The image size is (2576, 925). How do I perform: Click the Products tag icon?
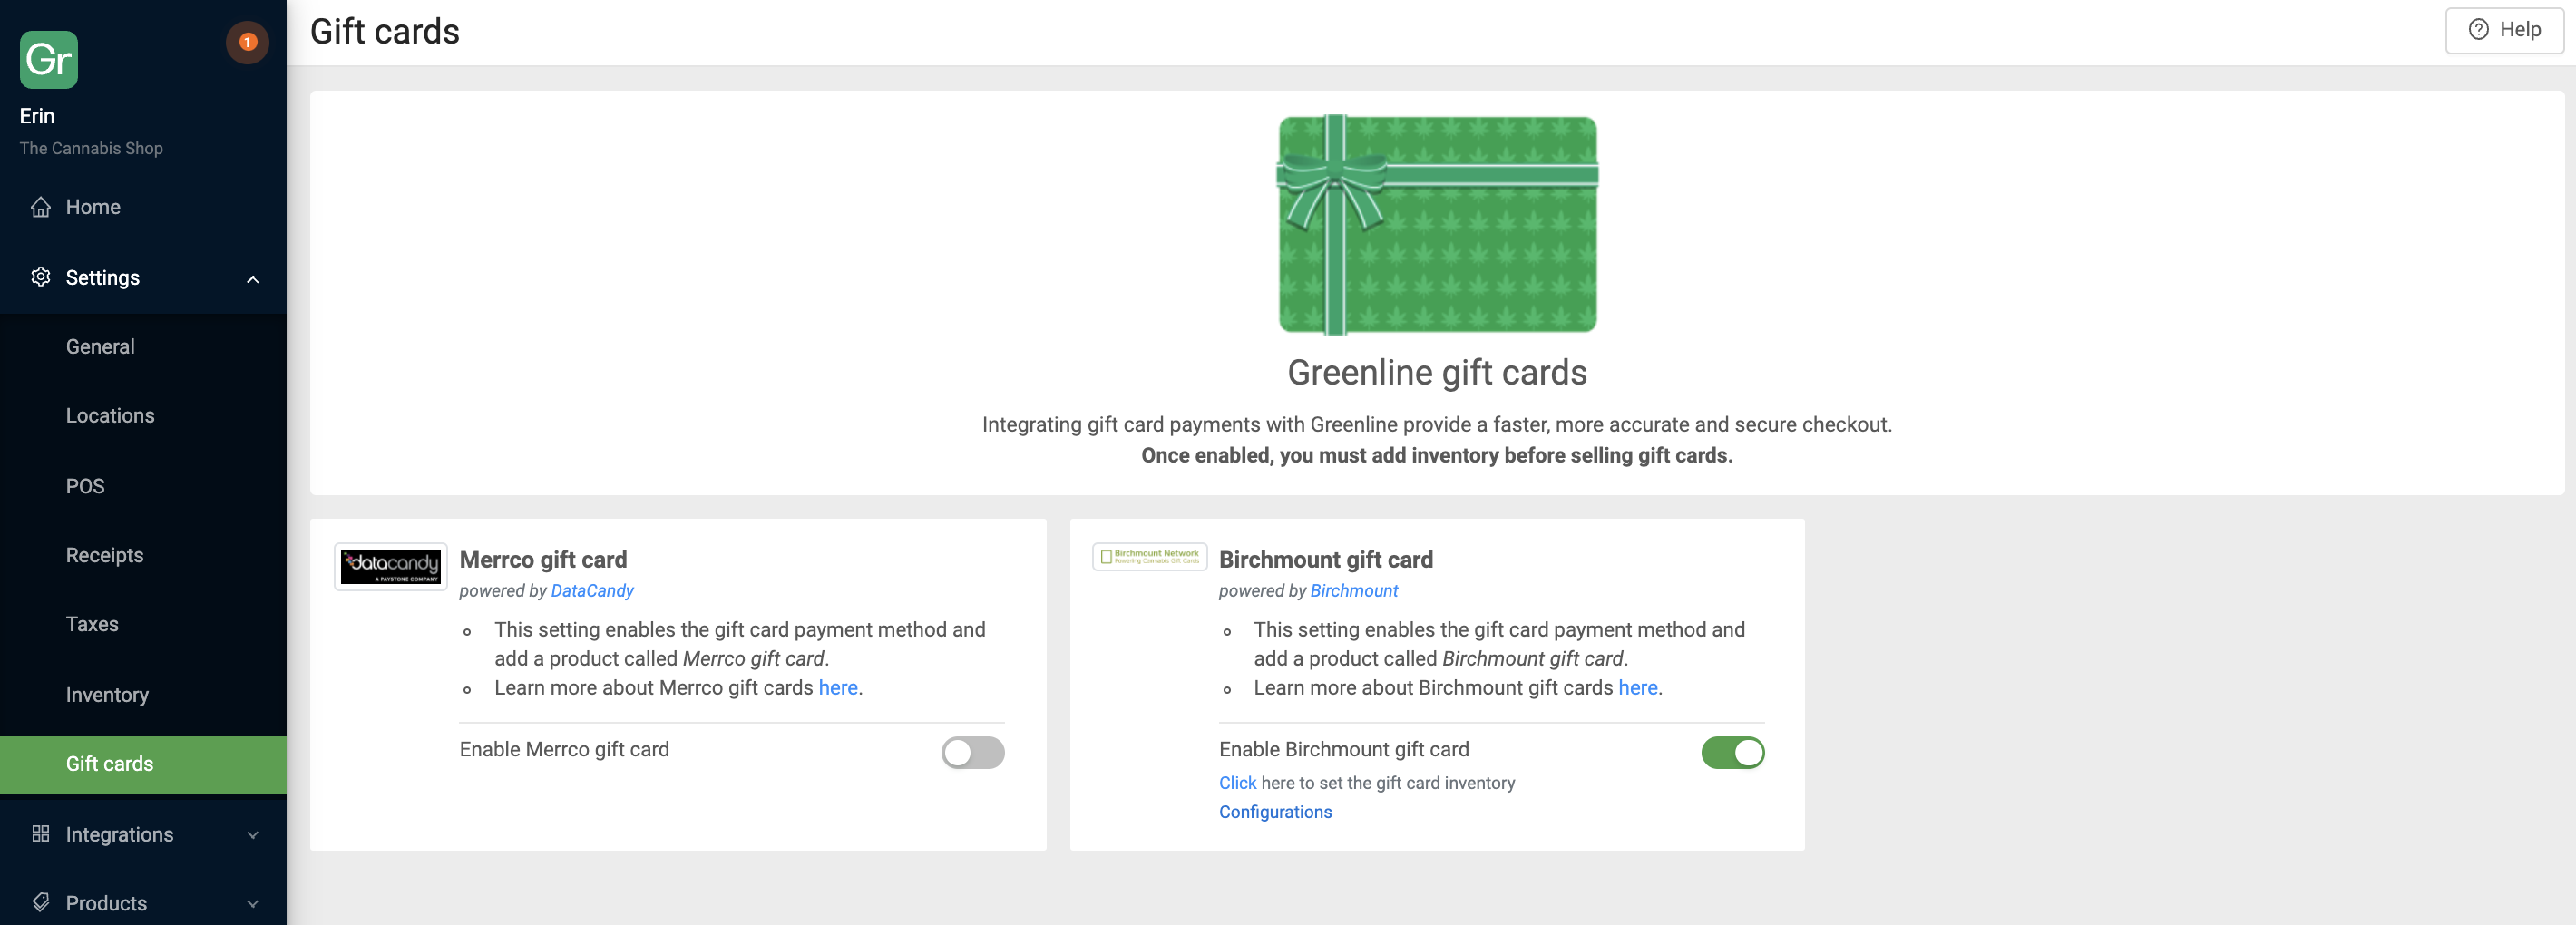[41, 902]
